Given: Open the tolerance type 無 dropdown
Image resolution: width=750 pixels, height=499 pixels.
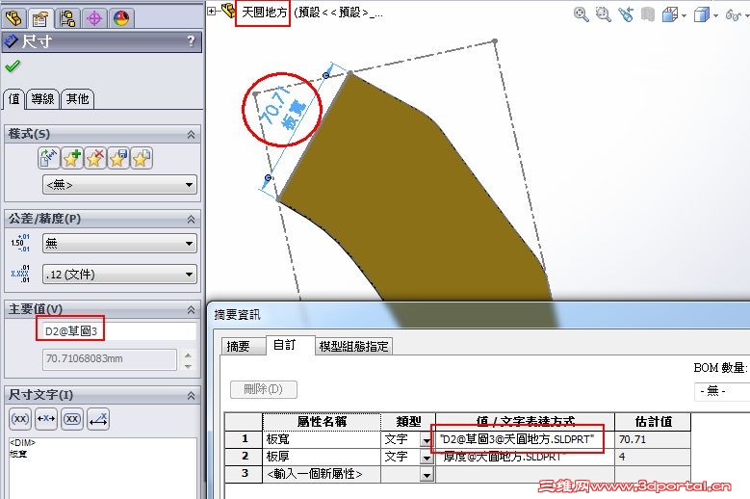Looking at the screenshot, I should [119, 244].
